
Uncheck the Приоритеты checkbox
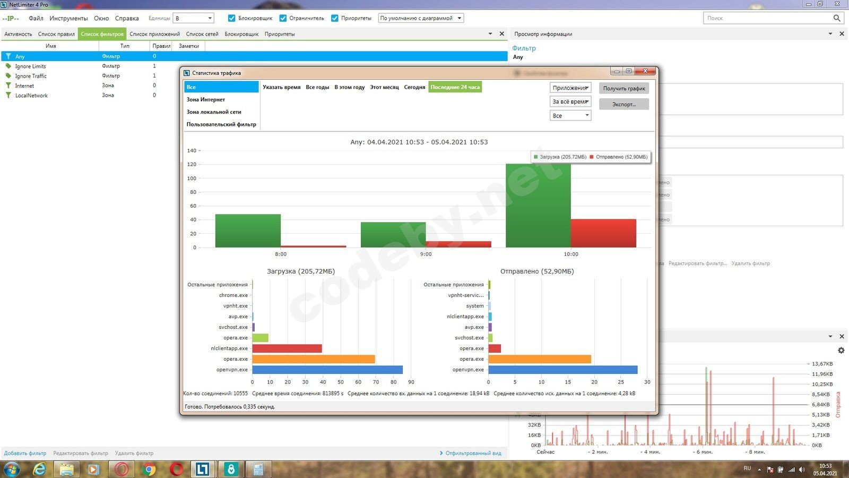click(335, 18)
